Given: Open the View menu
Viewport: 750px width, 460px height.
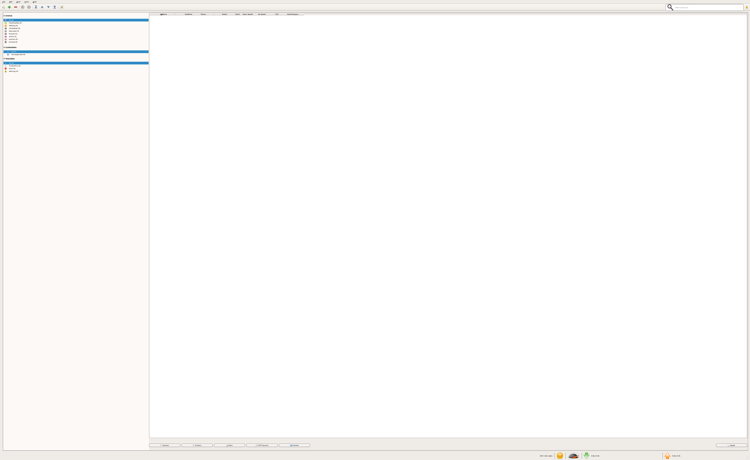Looking at the screenshot, I should [x=18, y=2].
